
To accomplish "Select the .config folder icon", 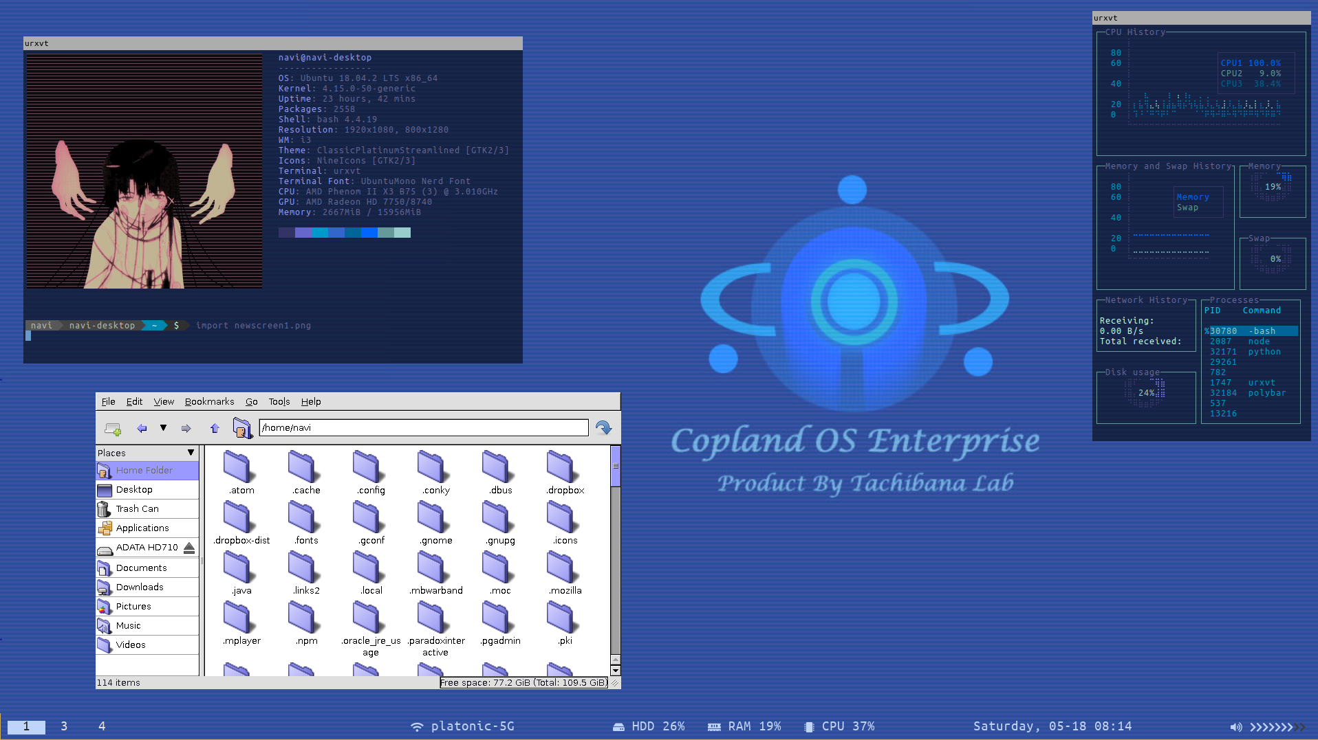I will tap(369, 467).
